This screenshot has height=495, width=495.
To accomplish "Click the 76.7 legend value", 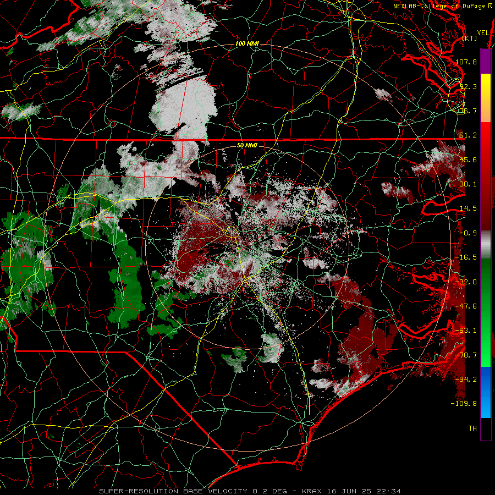I will (x=468, y=111).
